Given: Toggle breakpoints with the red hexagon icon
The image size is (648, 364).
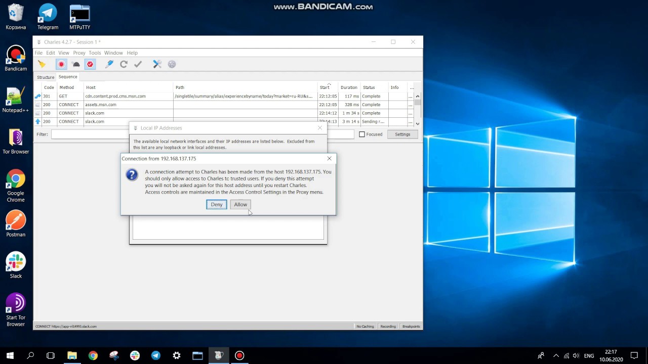Looking at the screenshot, I should click(x=90, y=64).
